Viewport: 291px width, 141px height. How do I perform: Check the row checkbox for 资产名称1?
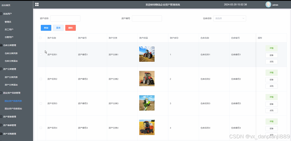41,55
